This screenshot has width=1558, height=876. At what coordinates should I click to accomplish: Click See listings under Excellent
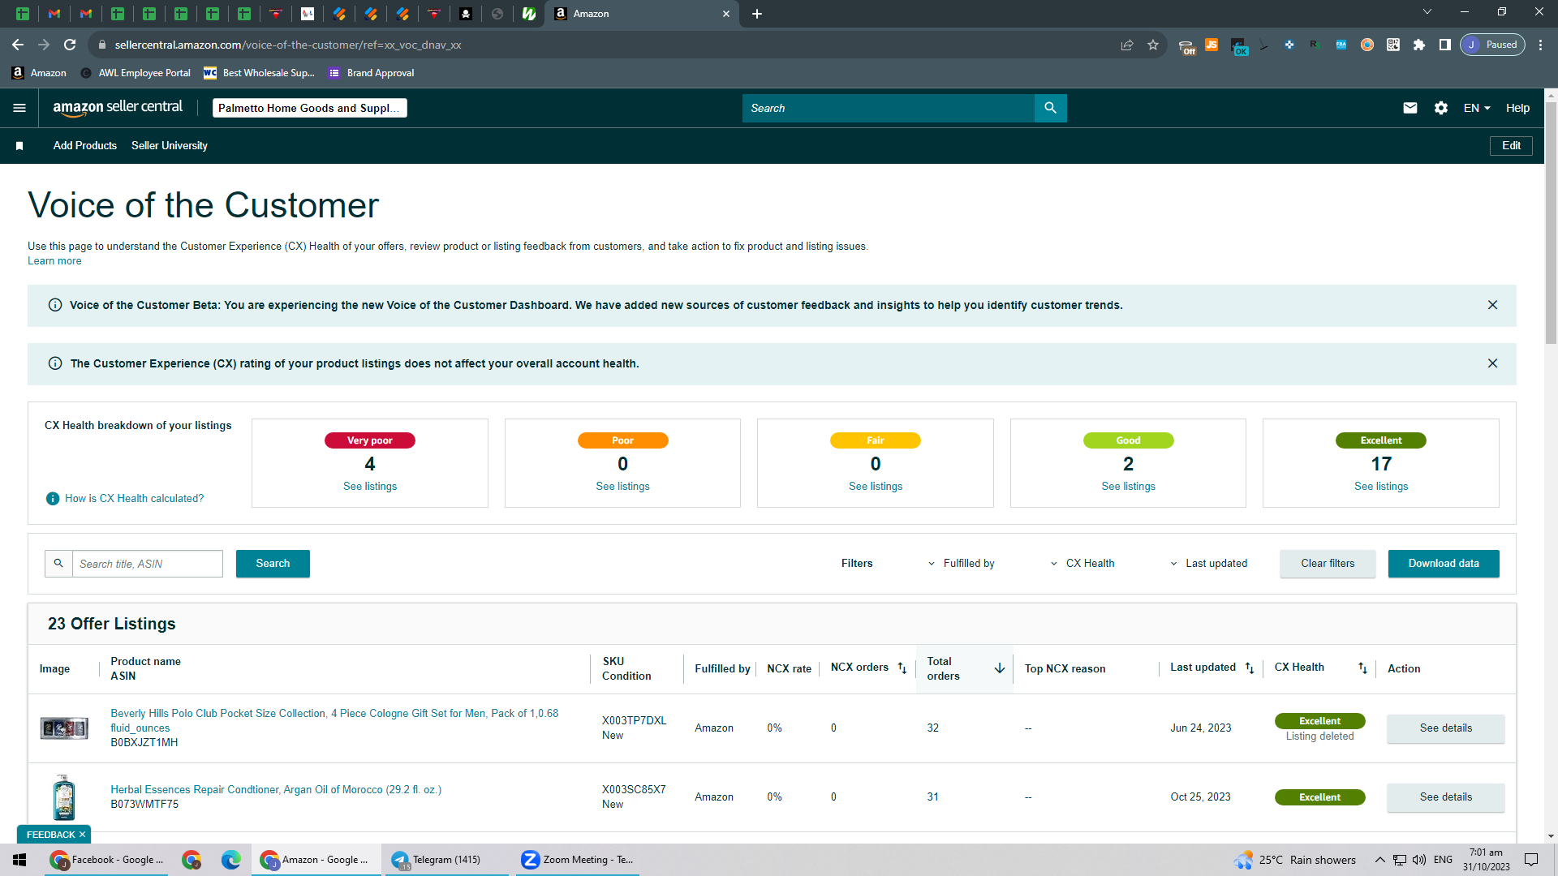1381,487
